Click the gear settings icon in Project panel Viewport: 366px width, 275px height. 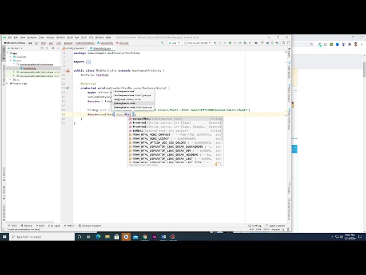point(53,48)
